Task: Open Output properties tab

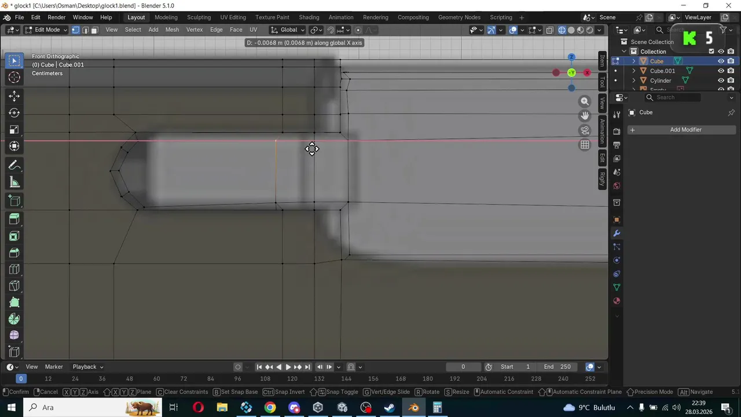Action: 617,145
